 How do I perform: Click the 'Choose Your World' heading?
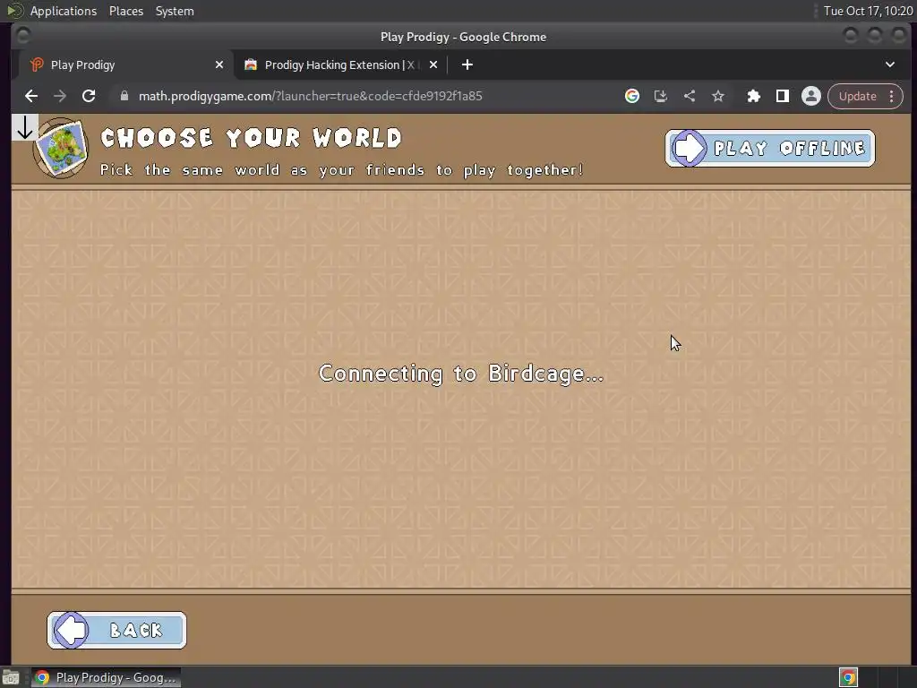(x=252, y=138)
